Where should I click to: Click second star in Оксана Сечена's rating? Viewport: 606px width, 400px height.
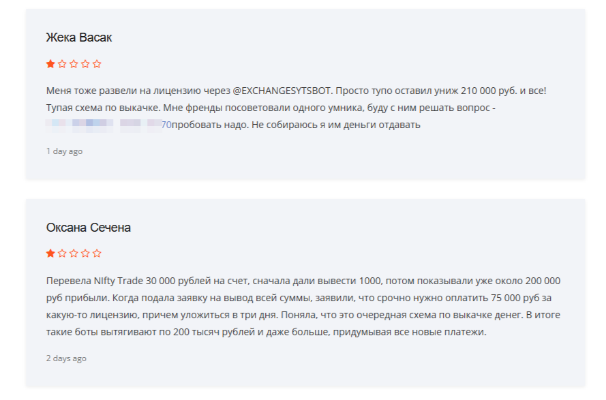pyautogui.click(x=62, y=253)
